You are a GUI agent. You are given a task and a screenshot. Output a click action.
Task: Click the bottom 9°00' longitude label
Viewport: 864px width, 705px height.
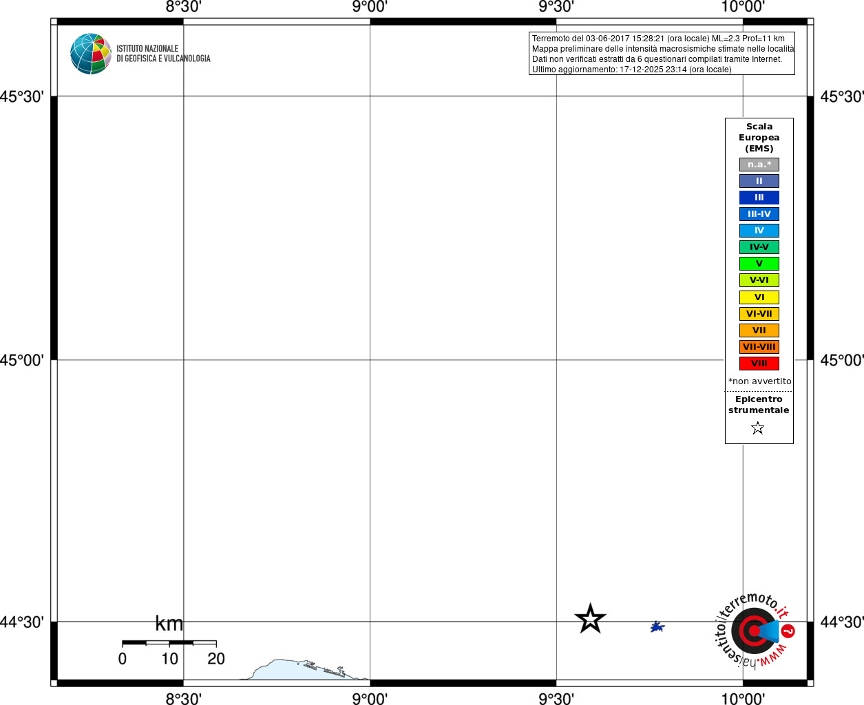370,699
